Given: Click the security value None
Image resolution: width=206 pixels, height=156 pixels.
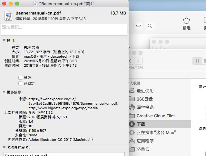Looking at the screenshot, I should point(33,135).
